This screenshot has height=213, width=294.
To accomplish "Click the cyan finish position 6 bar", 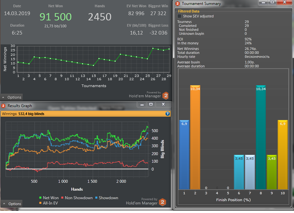I will 239,172.
